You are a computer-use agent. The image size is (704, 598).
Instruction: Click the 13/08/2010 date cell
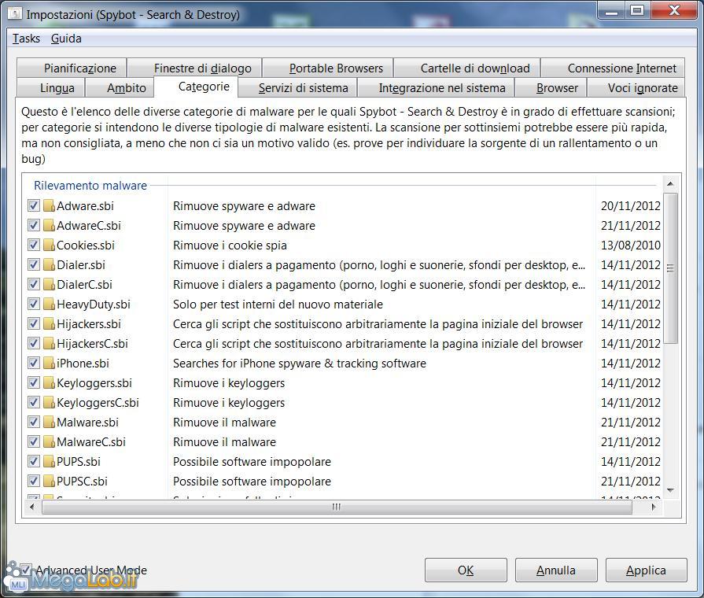coord(631,245)
